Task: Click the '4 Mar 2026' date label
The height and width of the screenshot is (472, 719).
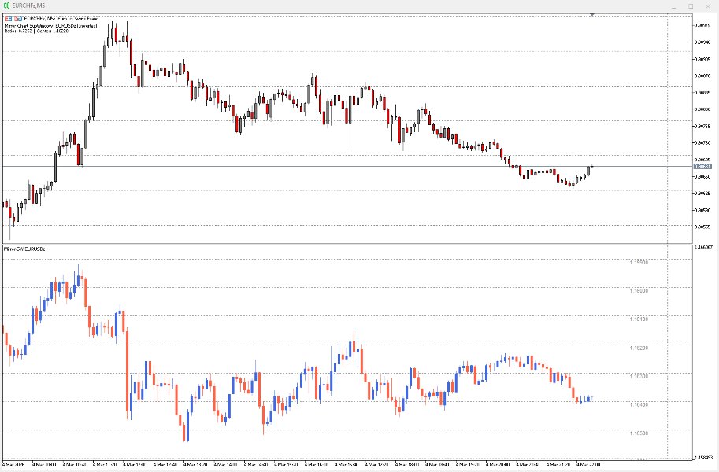Action: point(13,465)
